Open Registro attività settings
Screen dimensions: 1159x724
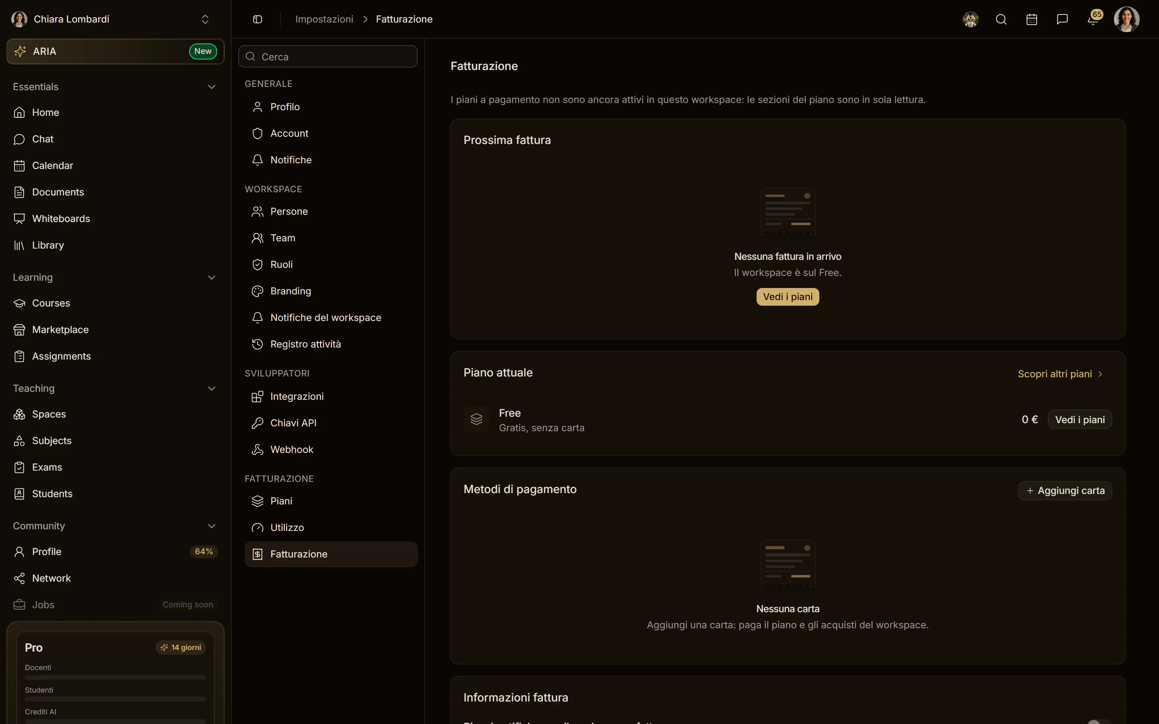point(331,344)
